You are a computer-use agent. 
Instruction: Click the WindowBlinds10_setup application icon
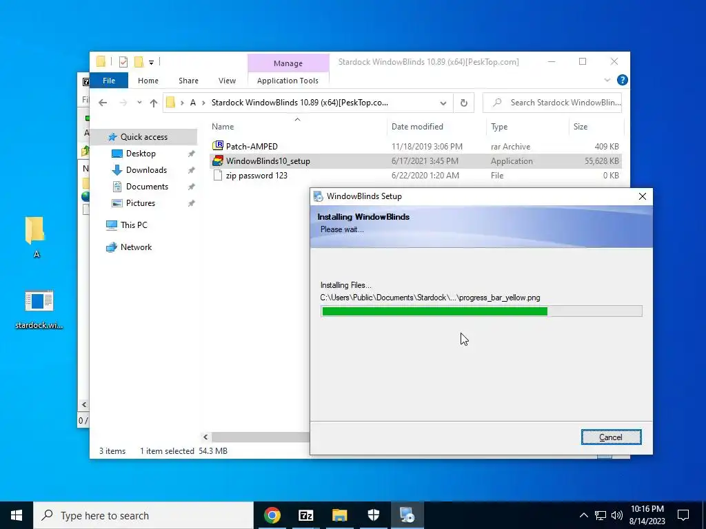[218, 161]
